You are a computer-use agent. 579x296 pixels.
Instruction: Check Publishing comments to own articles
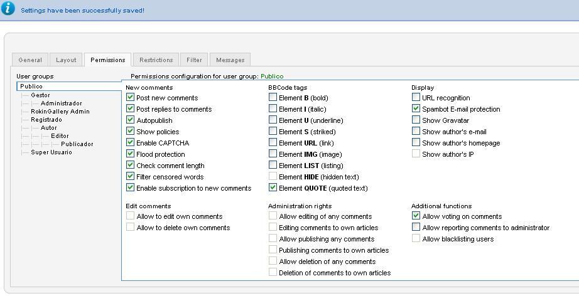tap(273, 250)
